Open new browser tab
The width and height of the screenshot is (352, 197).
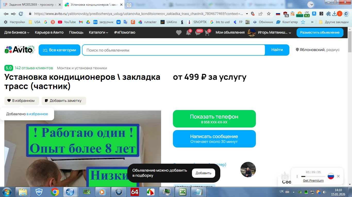pos(129,5)
